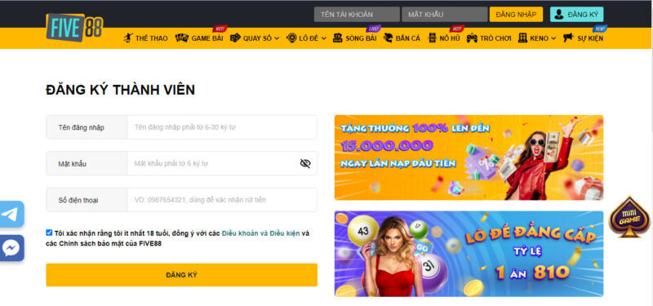
Task: Uncheck the 18 tuổi confirmation checkbox
Action: pos(49,233)
